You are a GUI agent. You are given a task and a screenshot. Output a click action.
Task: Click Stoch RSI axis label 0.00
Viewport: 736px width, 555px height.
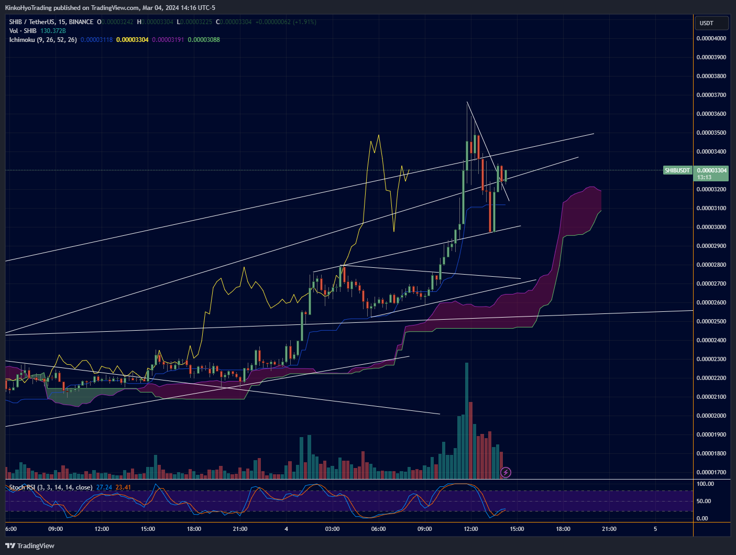click(x=702, y=518)
